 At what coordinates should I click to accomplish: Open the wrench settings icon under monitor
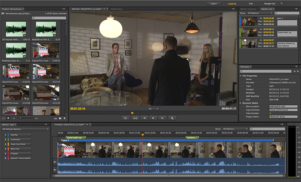point(172,118)
